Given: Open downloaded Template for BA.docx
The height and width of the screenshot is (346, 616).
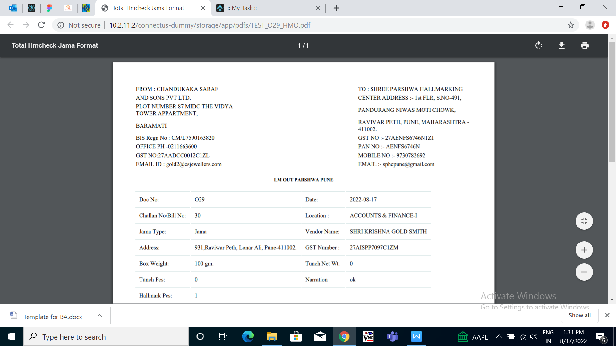Looking at the screenshot, I should click(53, 317).
